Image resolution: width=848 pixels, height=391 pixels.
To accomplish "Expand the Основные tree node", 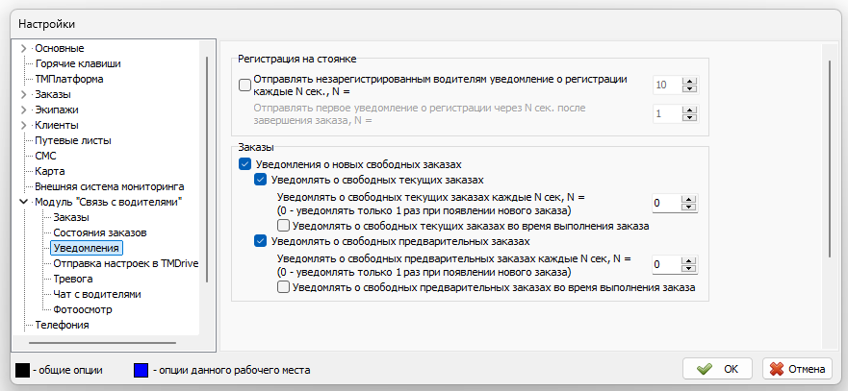I will pos(23,49).
